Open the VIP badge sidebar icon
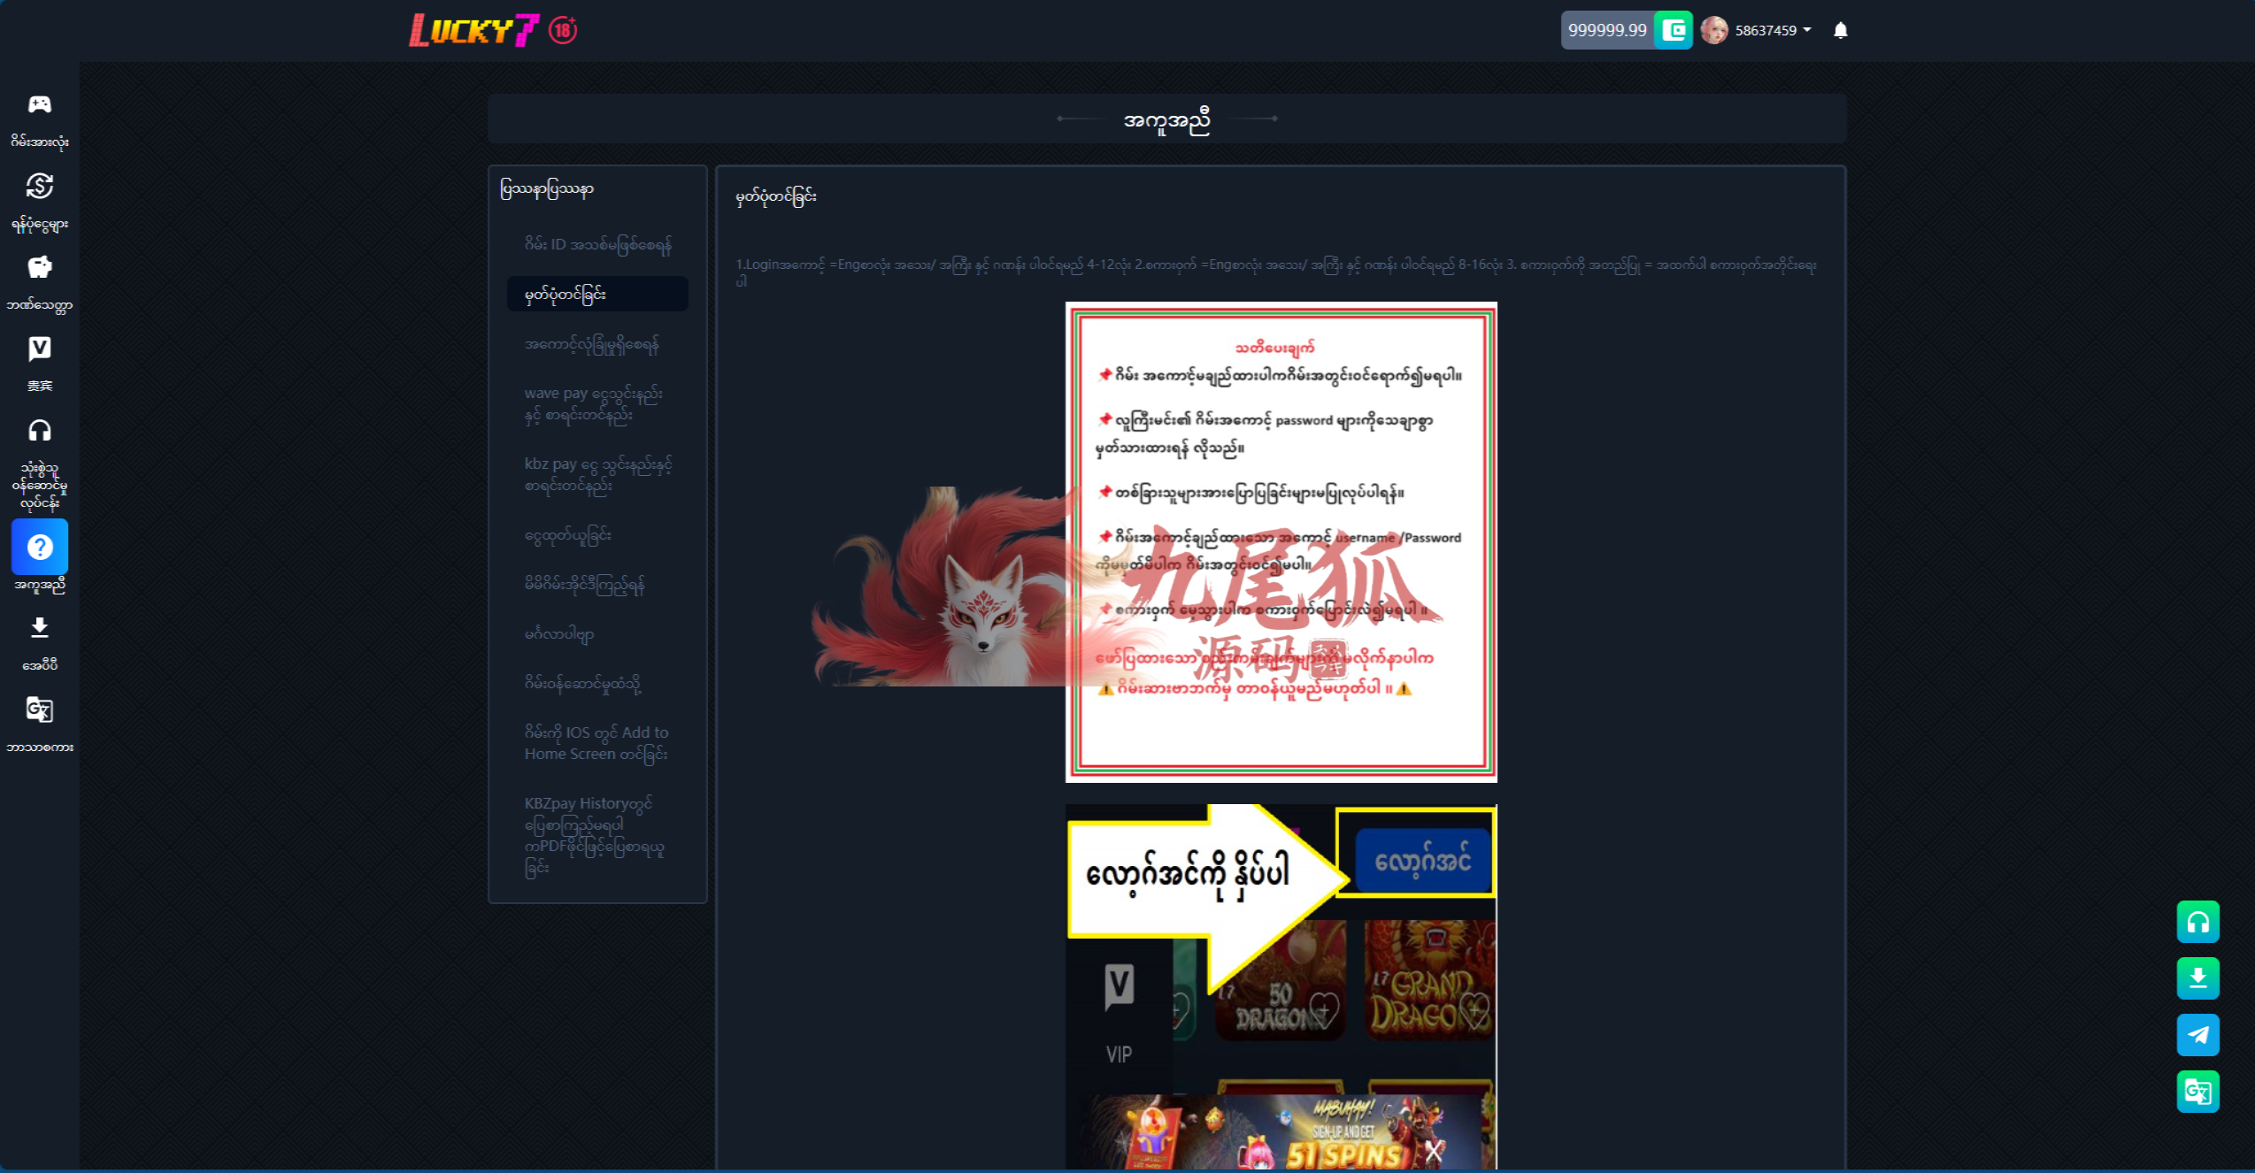The height and width of the screenshot is (1173, 2255). [x=39, y=349]
